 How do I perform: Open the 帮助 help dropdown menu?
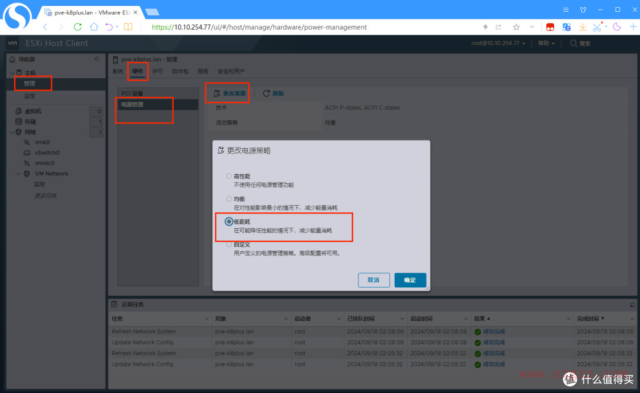click(545, 43)
